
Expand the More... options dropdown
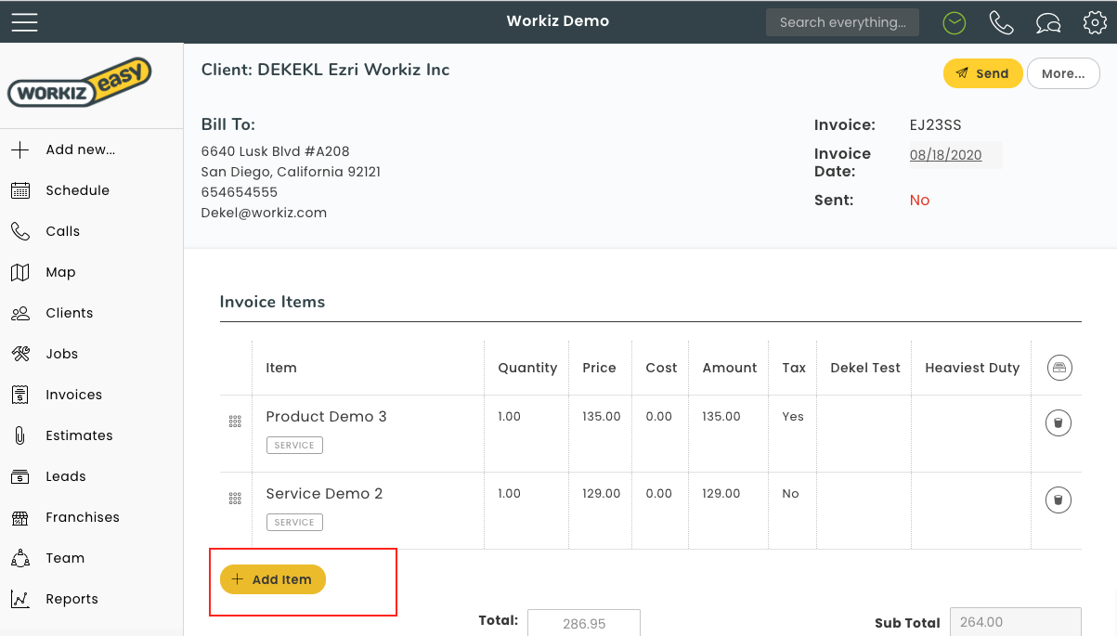click(1063, 73)
